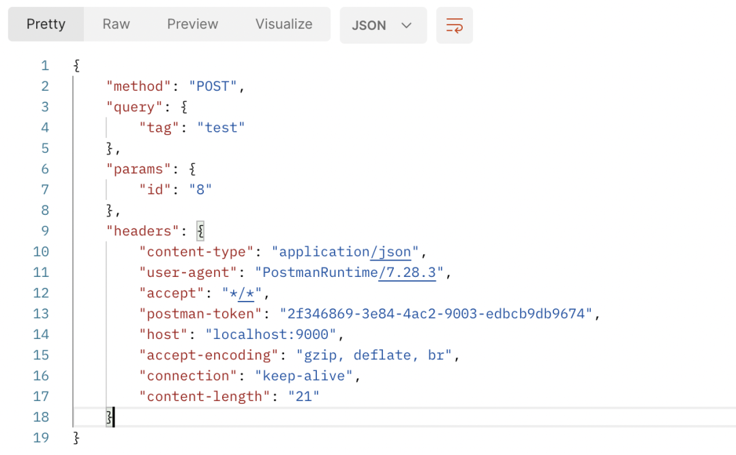Switch to the Raw tab
Screen dimensions: 736x455
click(x=115, y=24)
